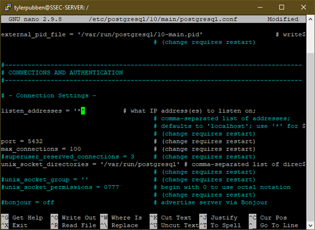Maximize the PuTTY terminal window

(282, 8)
